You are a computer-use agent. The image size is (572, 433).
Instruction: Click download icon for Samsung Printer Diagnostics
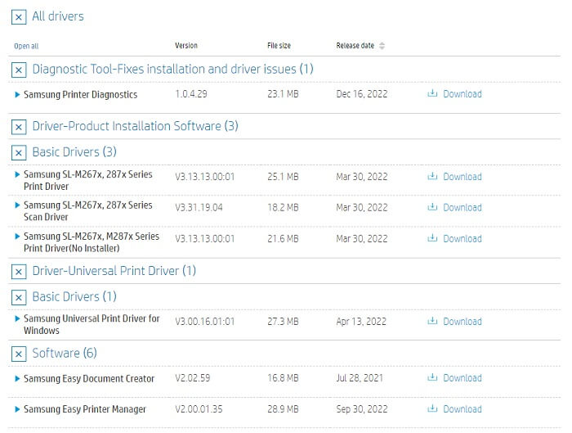432,93
